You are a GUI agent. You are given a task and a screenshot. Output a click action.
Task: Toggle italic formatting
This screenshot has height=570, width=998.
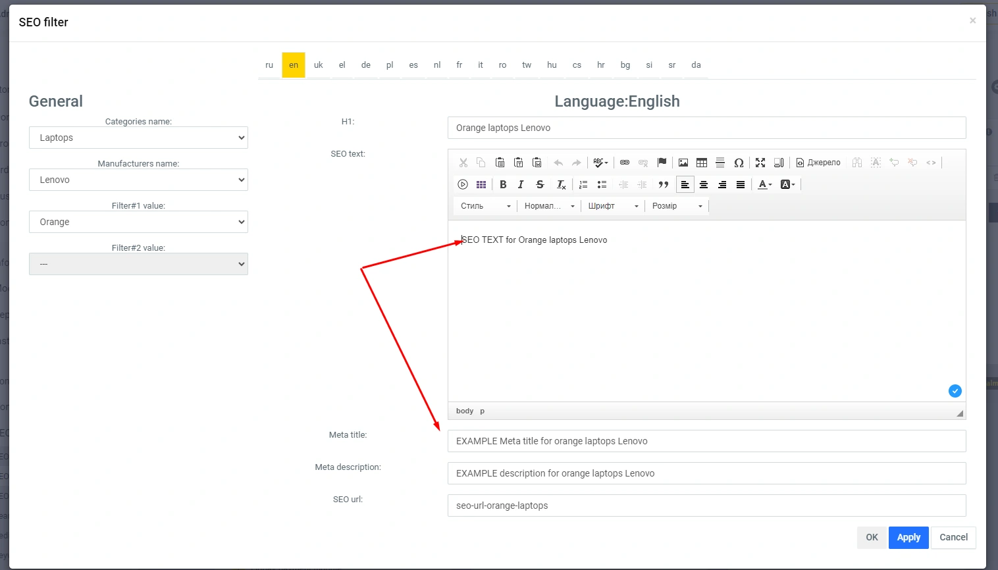coord(521,185)
